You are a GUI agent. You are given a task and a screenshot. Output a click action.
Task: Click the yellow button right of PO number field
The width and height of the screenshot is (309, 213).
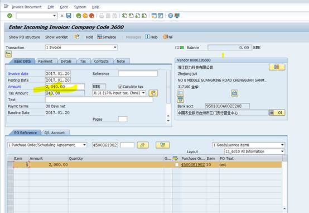click(x=142, y=145)
